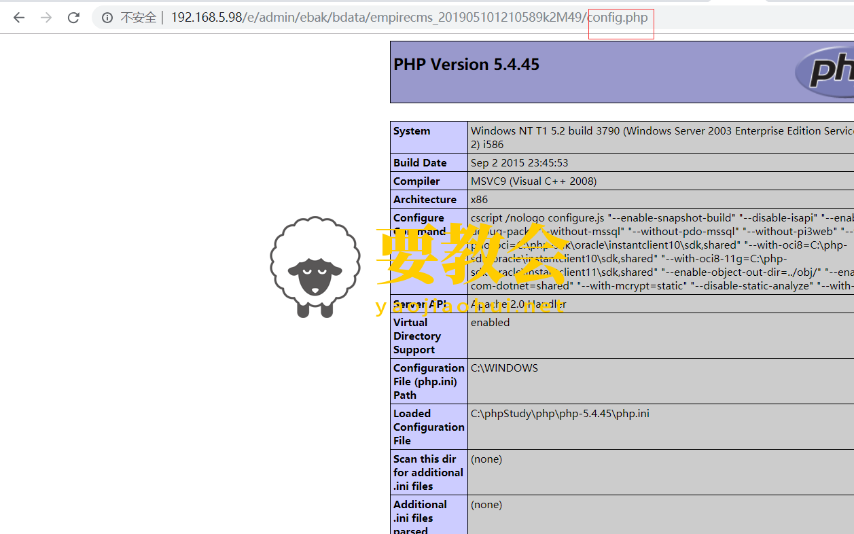Select the PHP Version 5.4.45 heading
The height and width of the screenshot is (534, 854).
coord(466,65)
